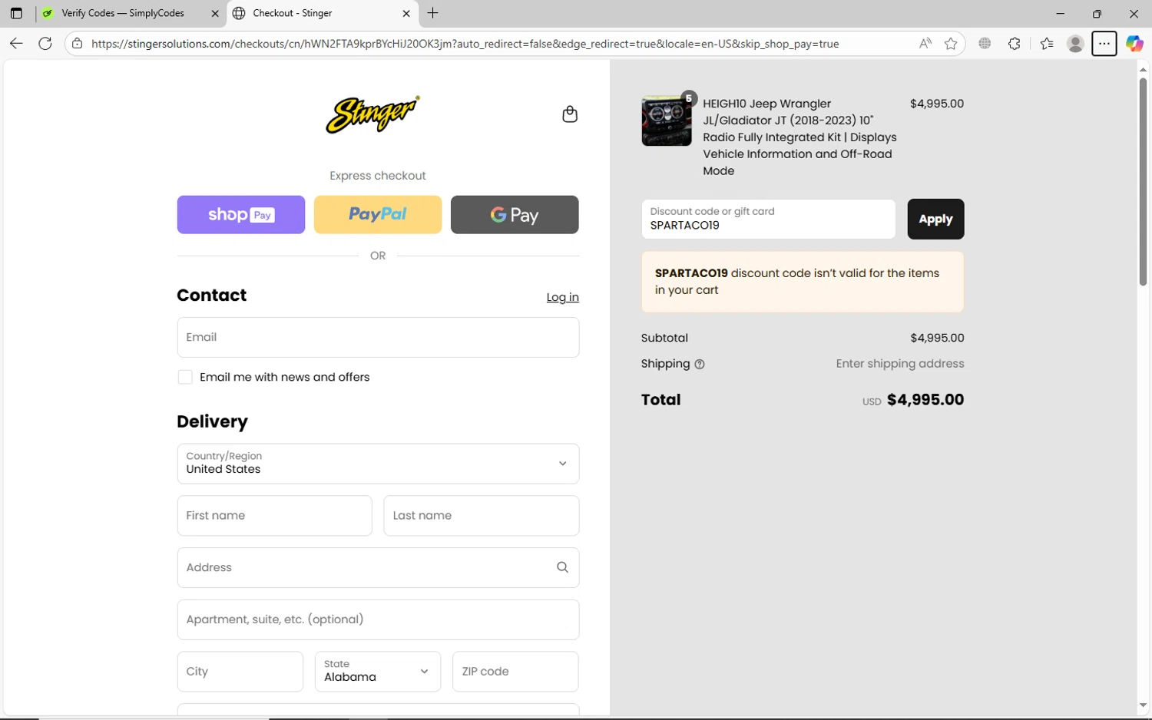Pay with Google Pay button

tap(515, 215)
